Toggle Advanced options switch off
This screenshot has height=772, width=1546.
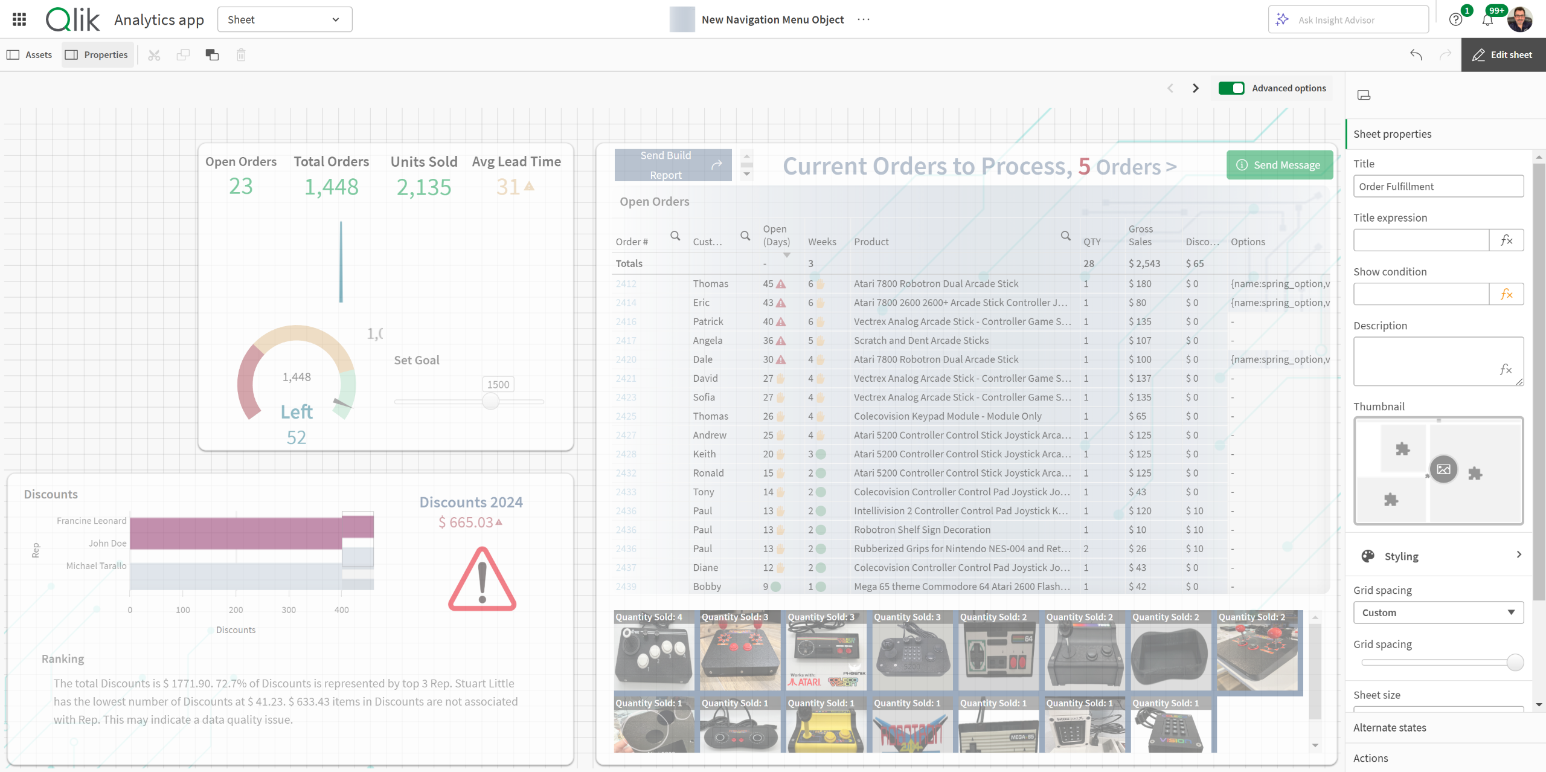coord(1231,88)
